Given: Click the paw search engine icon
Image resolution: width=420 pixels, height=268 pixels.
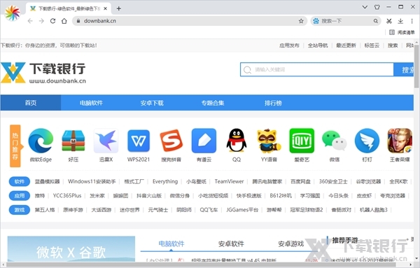Looking at the screenshot, I should 316,21.
